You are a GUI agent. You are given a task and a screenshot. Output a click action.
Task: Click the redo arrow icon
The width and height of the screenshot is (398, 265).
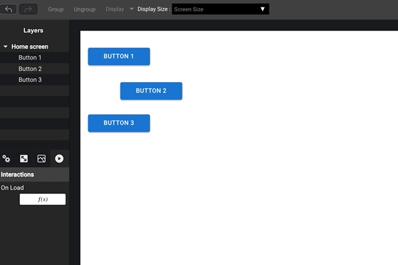[x=29, y=9]
